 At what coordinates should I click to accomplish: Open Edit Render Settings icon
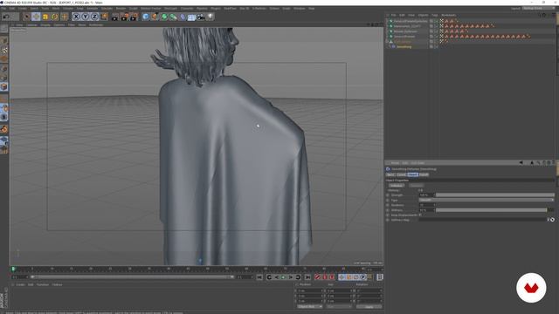(134, 17)
